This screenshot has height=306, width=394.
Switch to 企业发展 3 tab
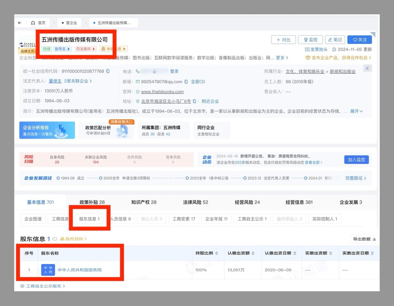click(351, 202)
